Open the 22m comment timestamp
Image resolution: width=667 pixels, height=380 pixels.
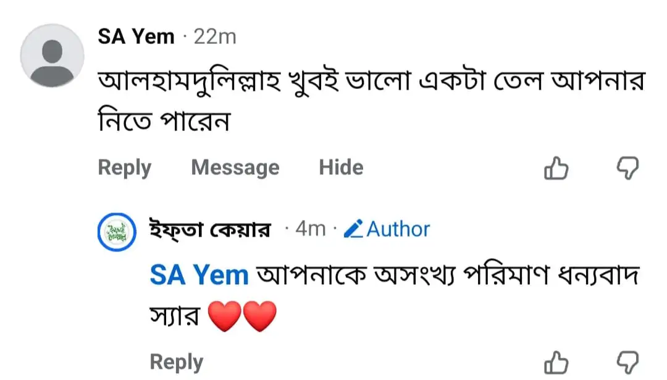[215, 37]
